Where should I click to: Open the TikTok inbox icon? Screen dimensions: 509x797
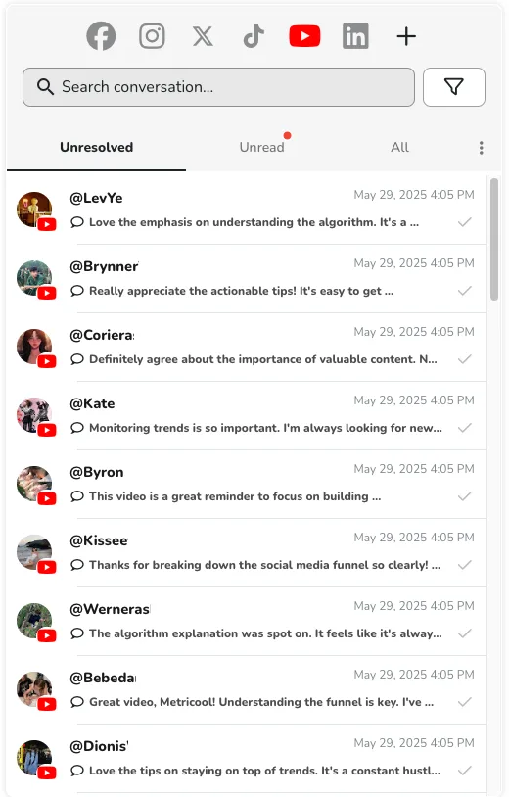pos(254,36)
